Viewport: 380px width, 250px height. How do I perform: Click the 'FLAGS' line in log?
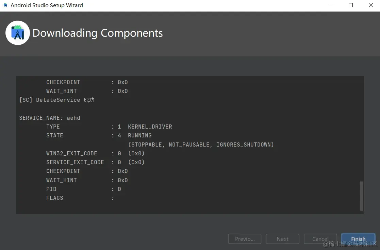click(x=80, y=198)
